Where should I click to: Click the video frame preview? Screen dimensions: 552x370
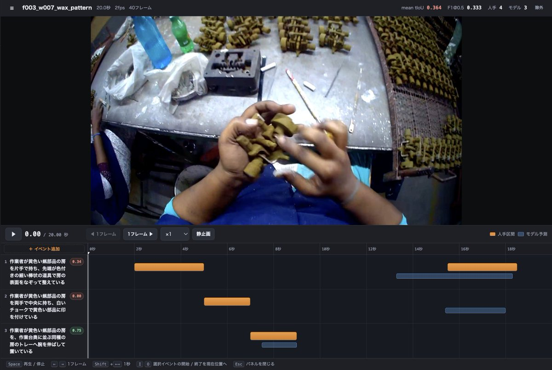click(x=276, y=121)
